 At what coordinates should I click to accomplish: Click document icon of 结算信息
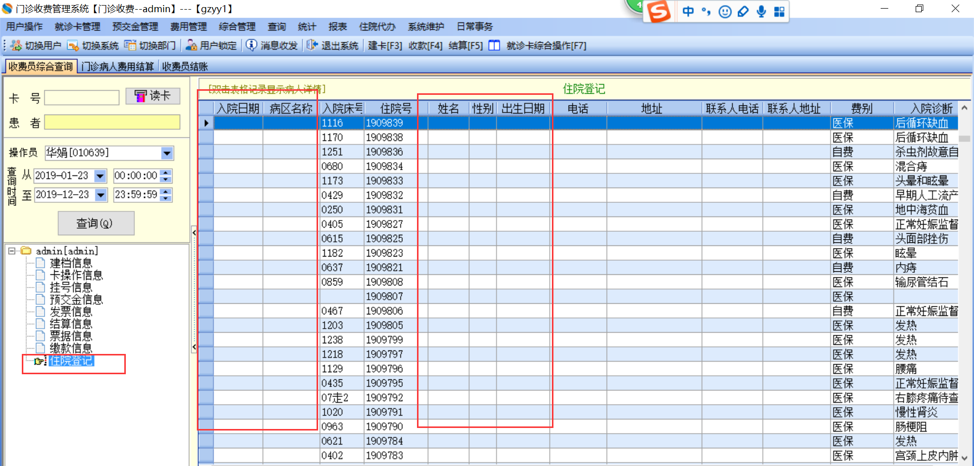tap(41, 324)
